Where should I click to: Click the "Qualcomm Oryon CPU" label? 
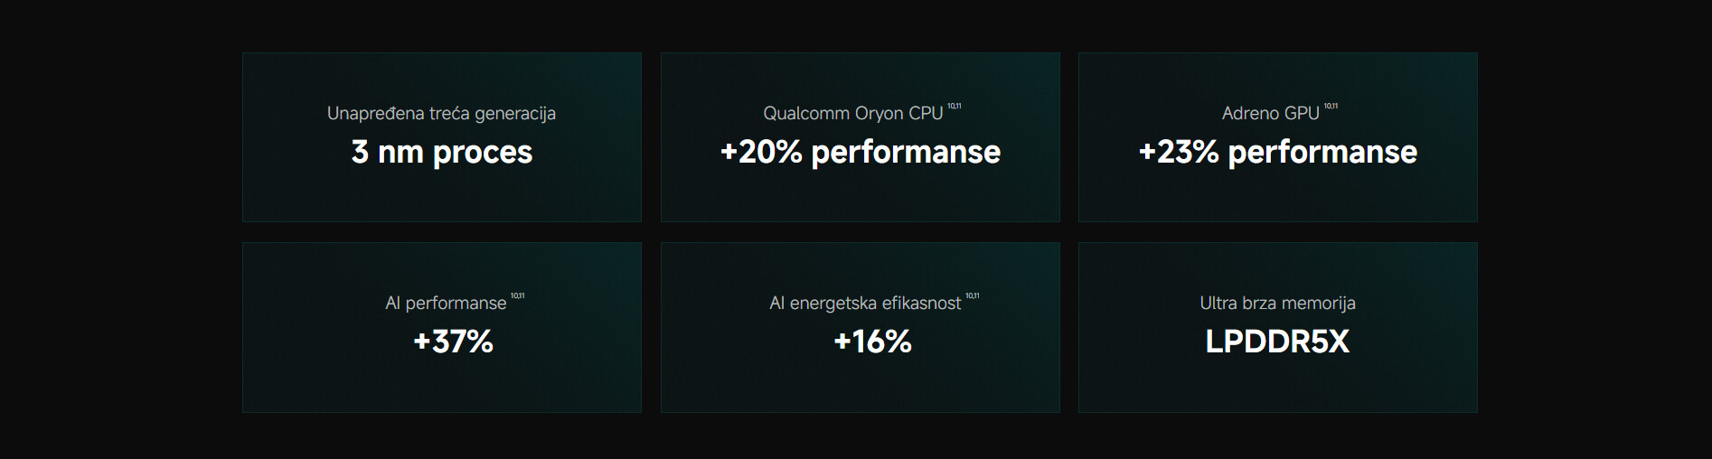pyautogui.click(x=852, y=114)
